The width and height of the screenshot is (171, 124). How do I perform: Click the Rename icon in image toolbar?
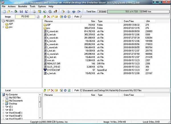coord(56,17)
